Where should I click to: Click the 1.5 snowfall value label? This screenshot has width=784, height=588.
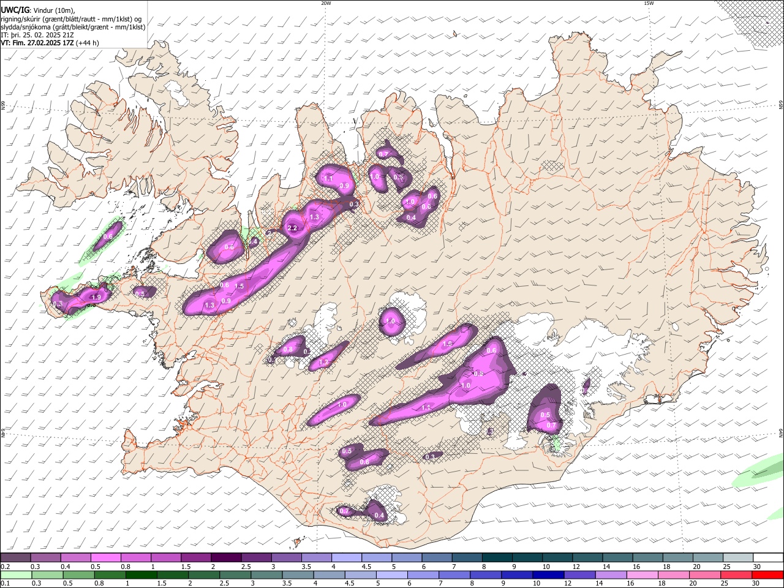(239, 286)
